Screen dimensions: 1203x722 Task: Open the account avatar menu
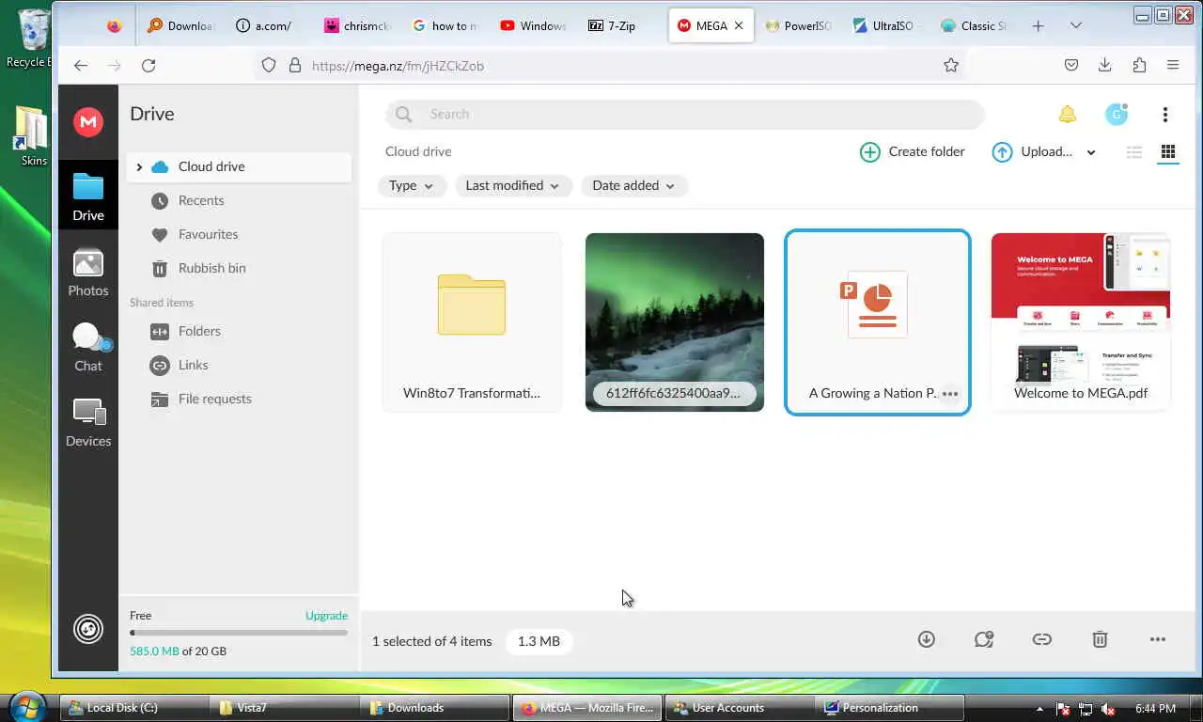point(1117,114)
